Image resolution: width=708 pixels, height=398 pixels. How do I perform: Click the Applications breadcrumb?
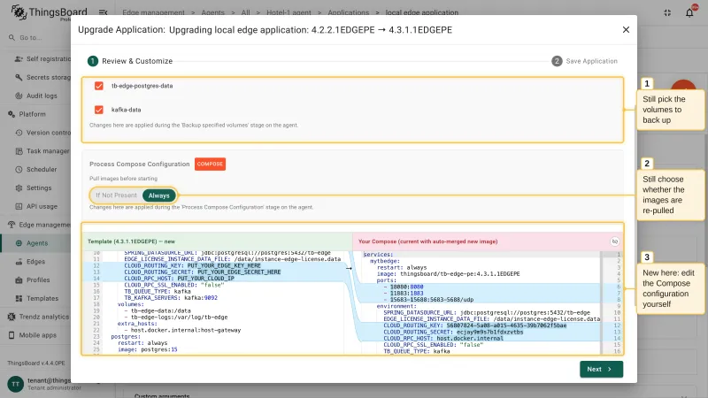point(348,12)
